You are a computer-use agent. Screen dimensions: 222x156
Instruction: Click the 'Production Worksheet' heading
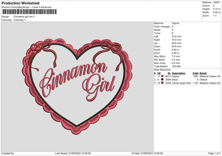[x=20, y=3]
